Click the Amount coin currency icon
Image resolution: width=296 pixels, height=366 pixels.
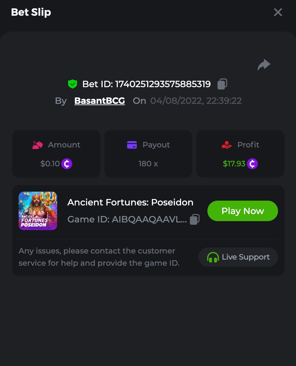pyautogui.click(x=67, y=164)
